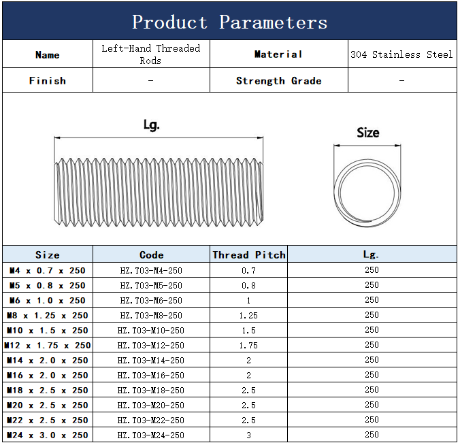The height and width of the screenshot is (445, 460).
Task: Select size cell 'M6 x 1.0 x 250'
Action: point(48,300)
